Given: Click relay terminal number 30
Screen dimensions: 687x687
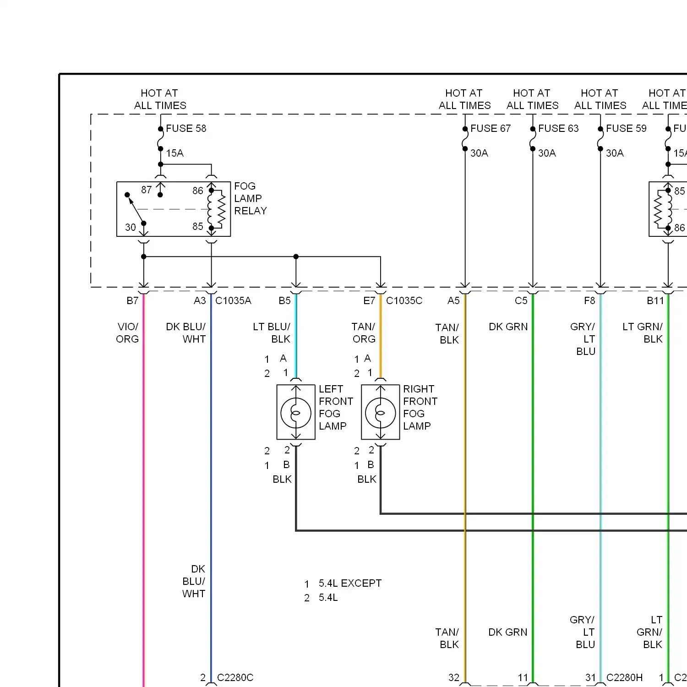Looking at the screenshot, I should tap(131, 227).
